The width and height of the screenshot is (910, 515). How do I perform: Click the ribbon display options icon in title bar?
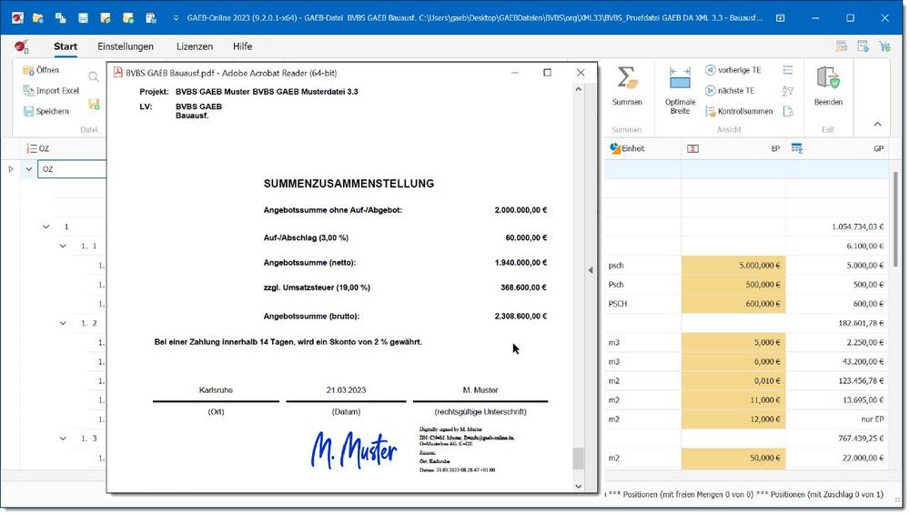(780, 18)
